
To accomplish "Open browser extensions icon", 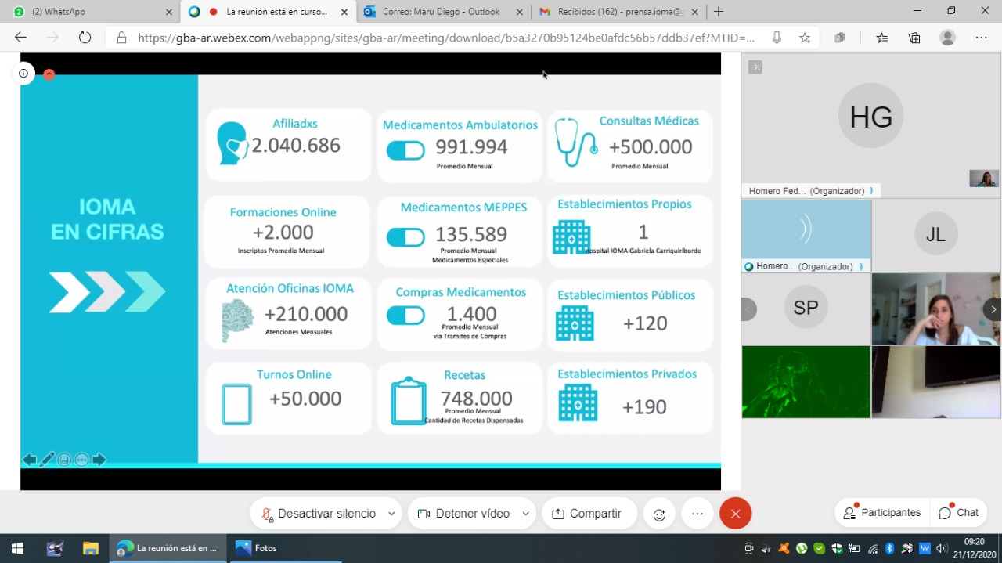I will pyautogui.click(x=840, y=38).
